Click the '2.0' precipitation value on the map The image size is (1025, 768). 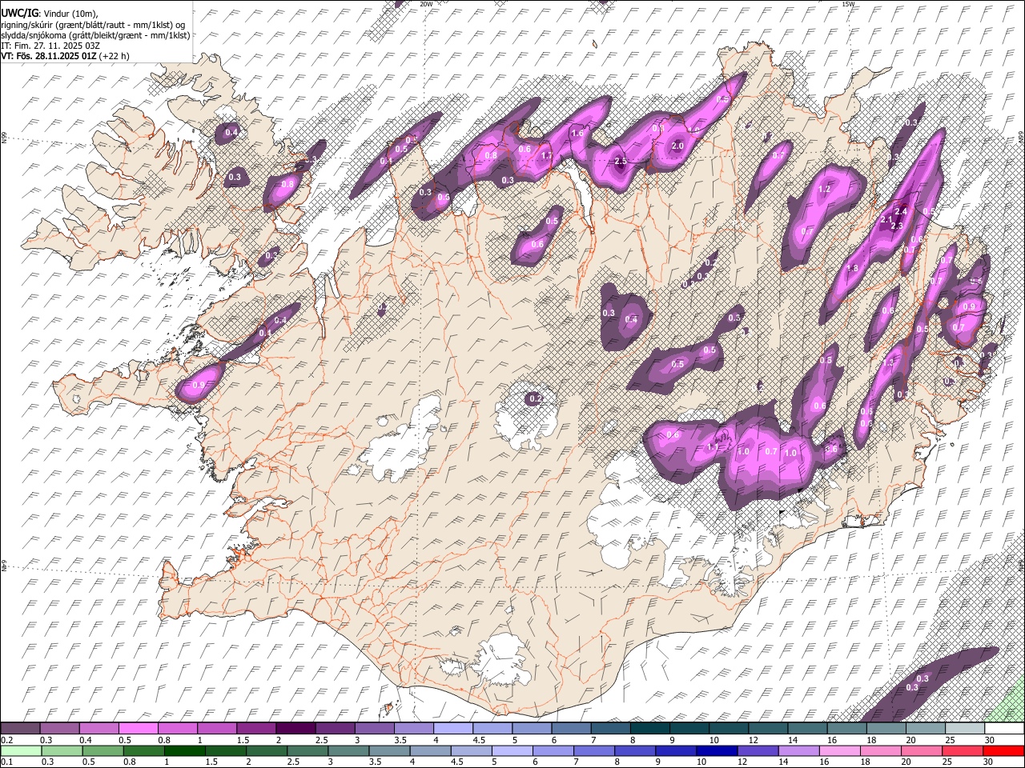coord(677,146)
